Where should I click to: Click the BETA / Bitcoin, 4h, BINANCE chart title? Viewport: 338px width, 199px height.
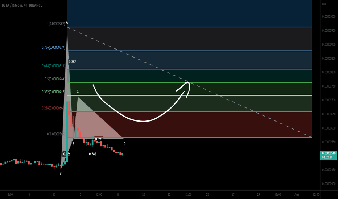(x=22, y=5)
